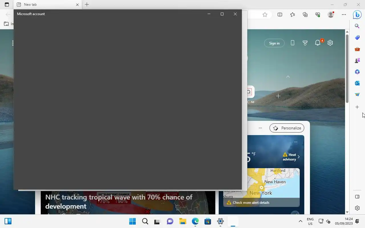Open Games chess icon in sidebar
The width and height of the screenshot is (365, 228).
[x=357, y=60]
